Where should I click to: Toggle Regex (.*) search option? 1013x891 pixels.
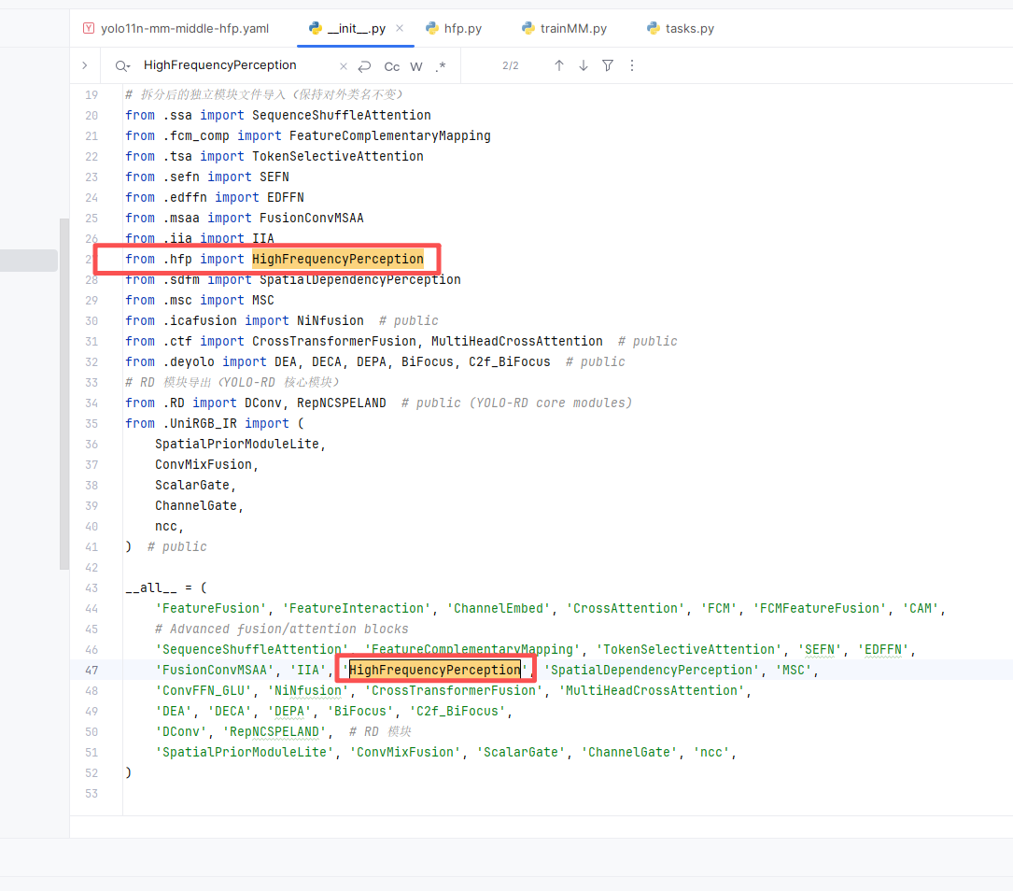click(441, 66)
